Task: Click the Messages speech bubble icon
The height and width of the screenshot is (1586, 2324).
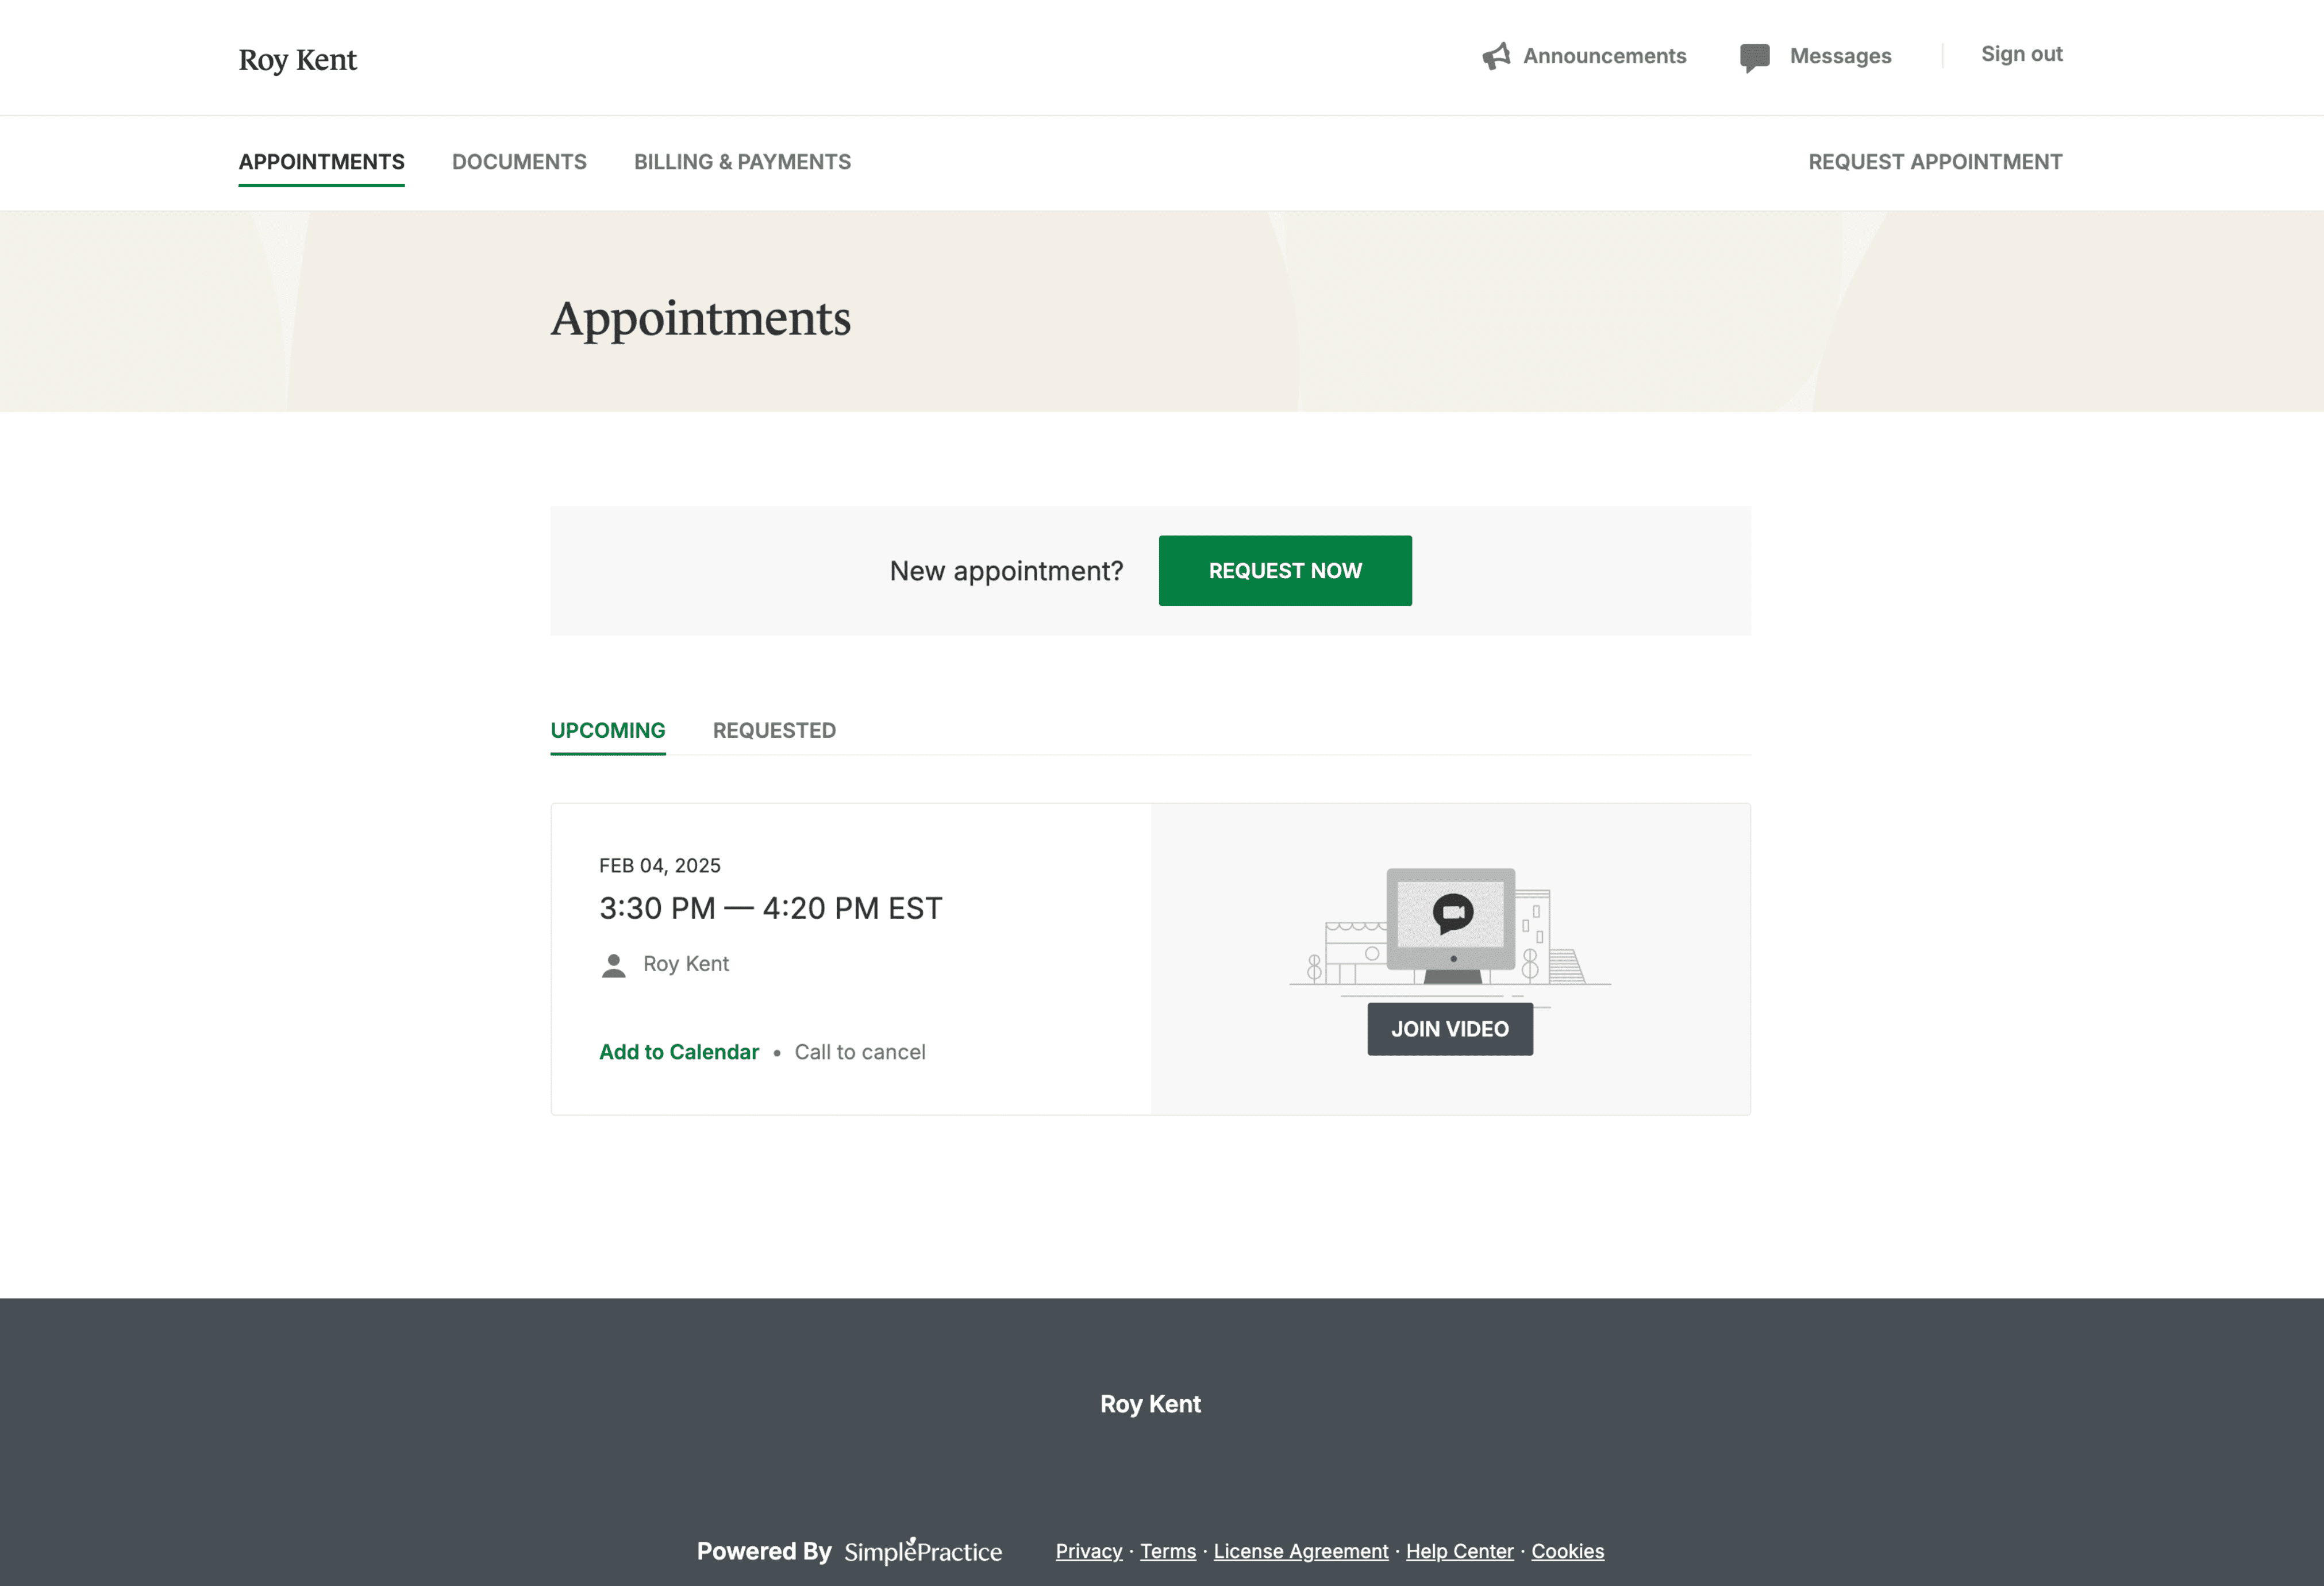Action: pos(1754,57)
